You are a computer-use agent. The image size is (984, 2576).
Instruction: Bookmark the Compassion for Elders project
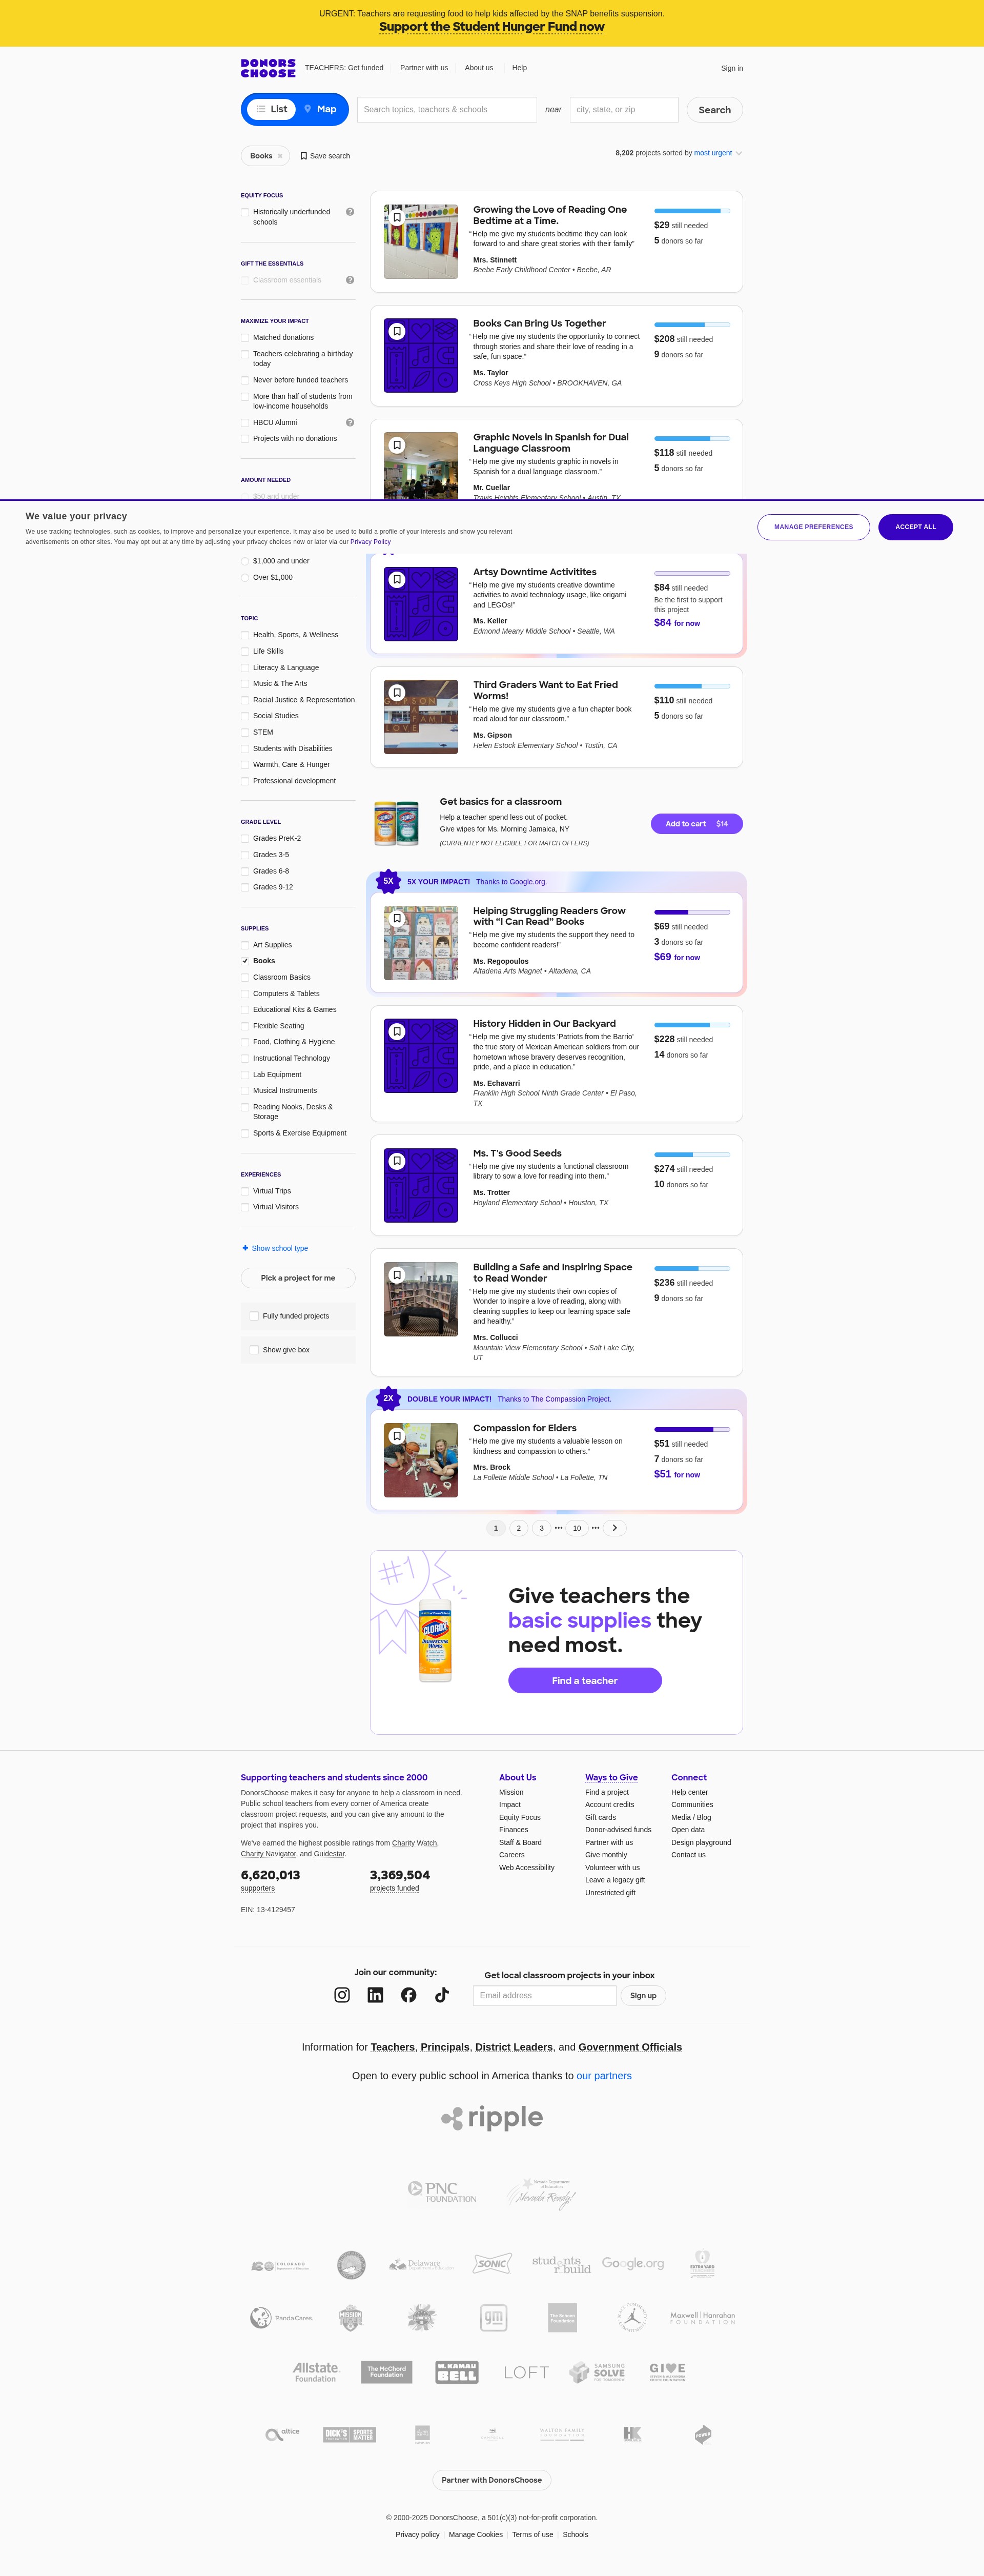point(397,1436)
